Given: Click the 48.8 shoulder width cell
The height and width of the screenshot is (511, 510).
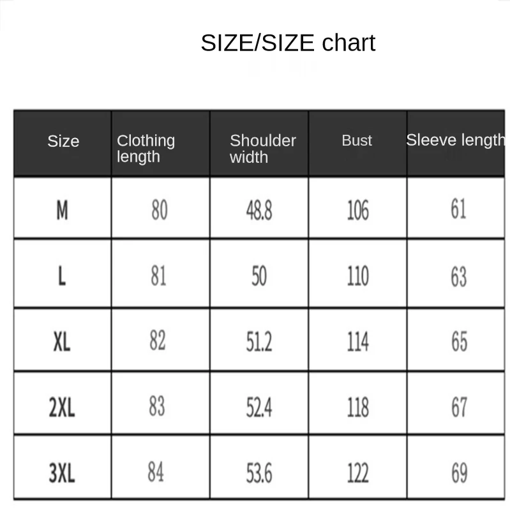Looking at the screenshot, I should (x=259, y=210).
